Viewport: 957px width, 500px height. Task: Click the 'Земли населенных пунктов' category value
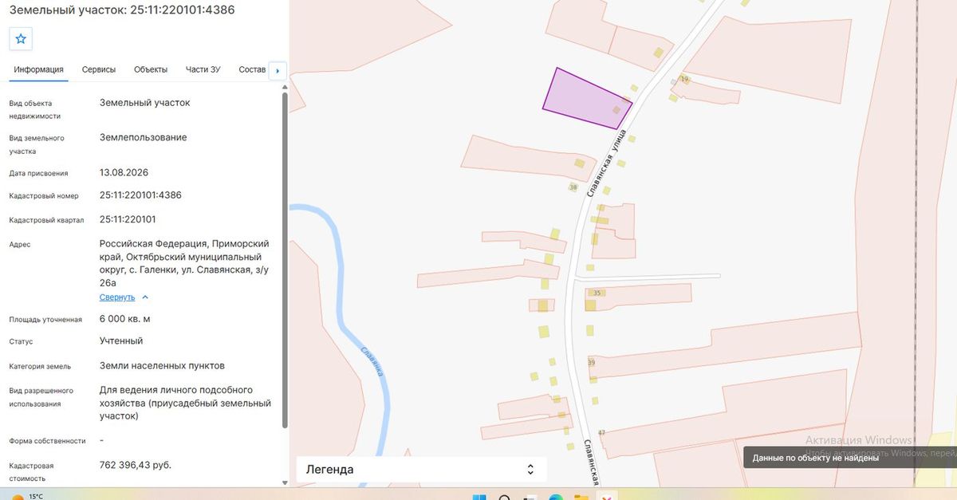click(x=162, y=366)
